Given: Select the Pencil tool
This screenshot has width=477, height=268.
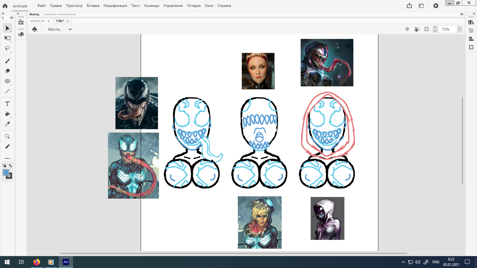Looking at the screenshot, I should 7,147.
